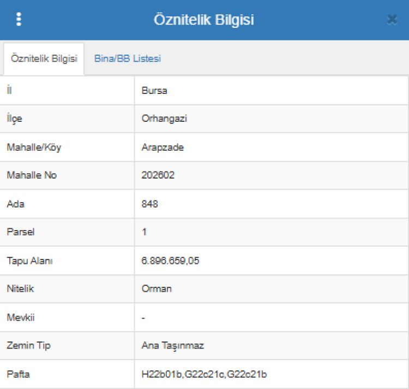Select the Öznitelik Bilgisi tab
Screen dimensions: 409x389
click(x=44, y=59)
